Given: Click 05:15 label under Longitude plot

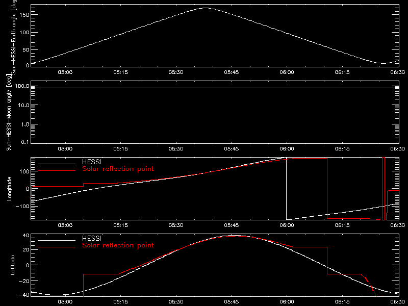Looking at the screenshot, I should [120, 225].
